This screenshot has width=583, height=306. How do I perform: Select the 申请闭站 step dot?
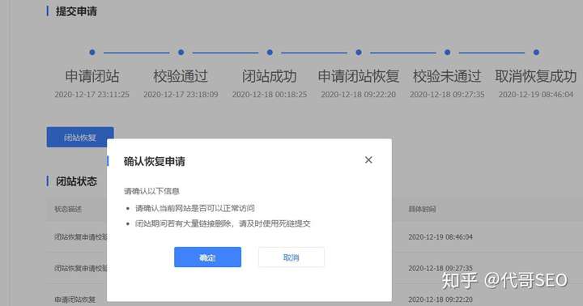tap(92, 53)
